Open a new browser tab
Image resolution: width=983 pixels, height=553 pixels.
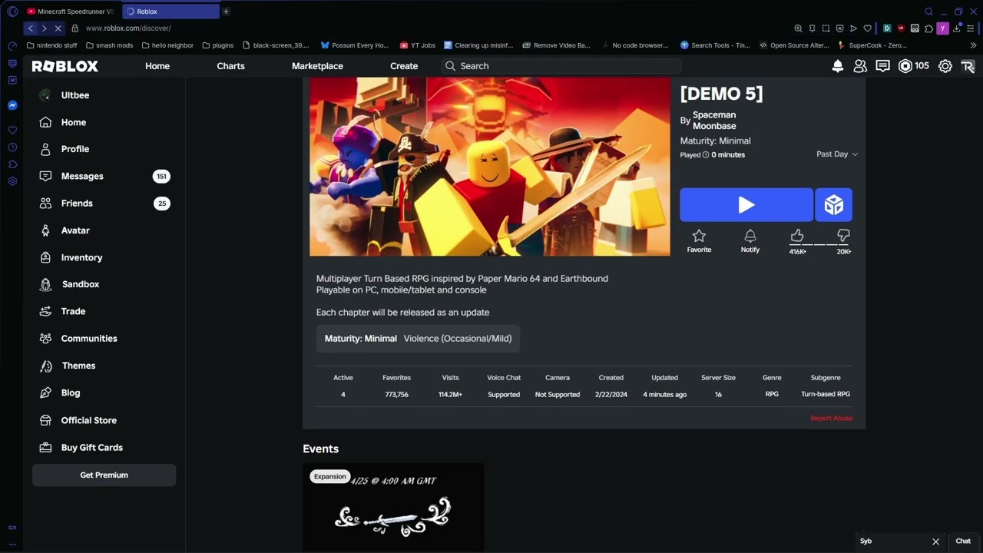[226, 12]
